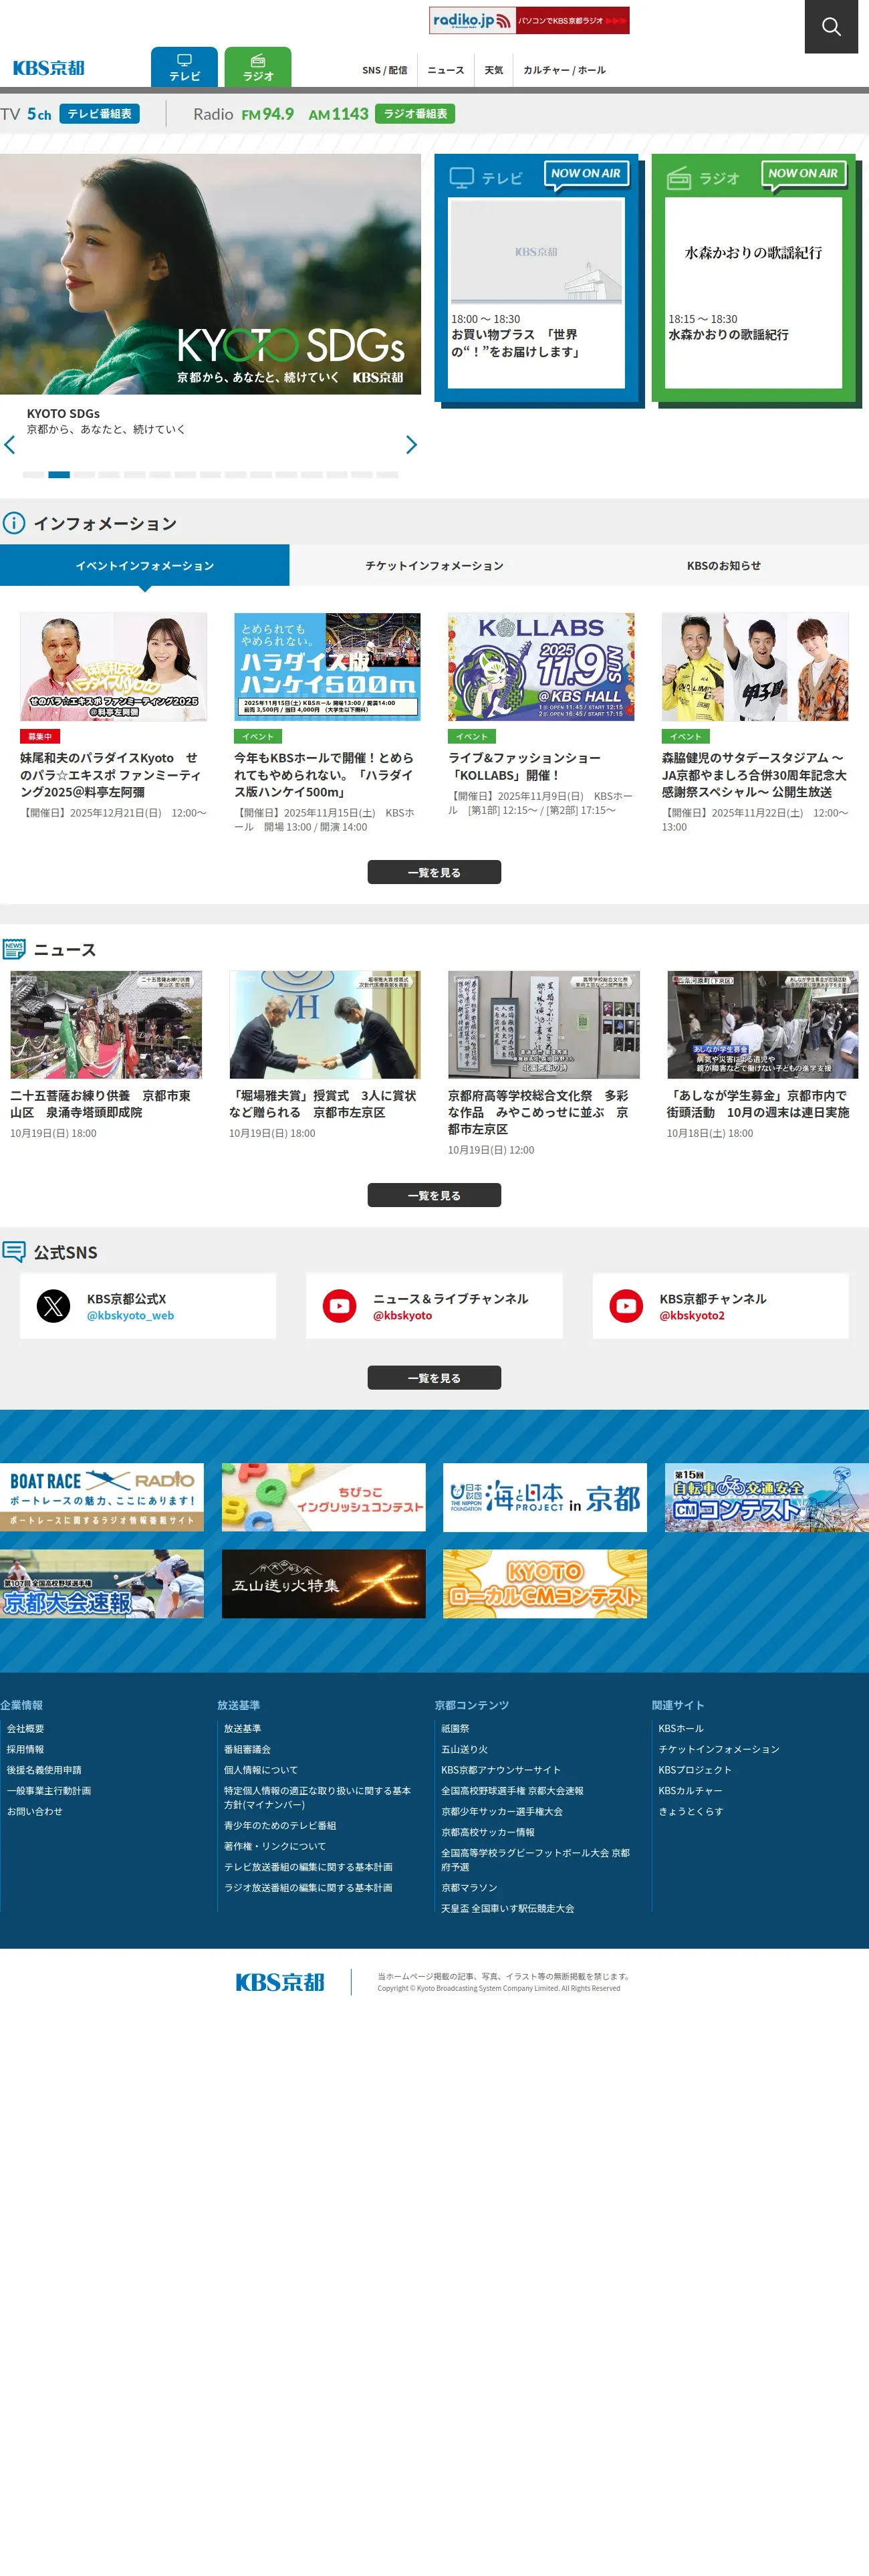Open KBSプロジェクト footer link

(x=695, y=1769)
